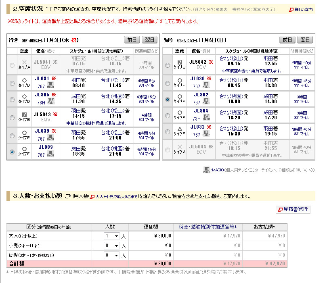325x283 pixels.
Task: Click the circle availability icon for JL031
Action: click(x=24, y=80)
